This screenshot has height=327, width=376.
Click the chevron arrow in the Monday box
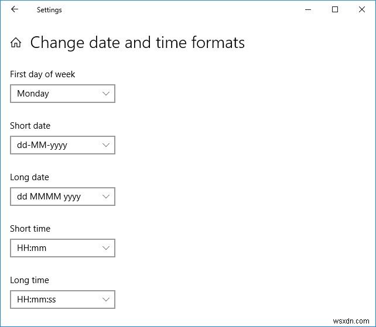[x=106, y=94]
